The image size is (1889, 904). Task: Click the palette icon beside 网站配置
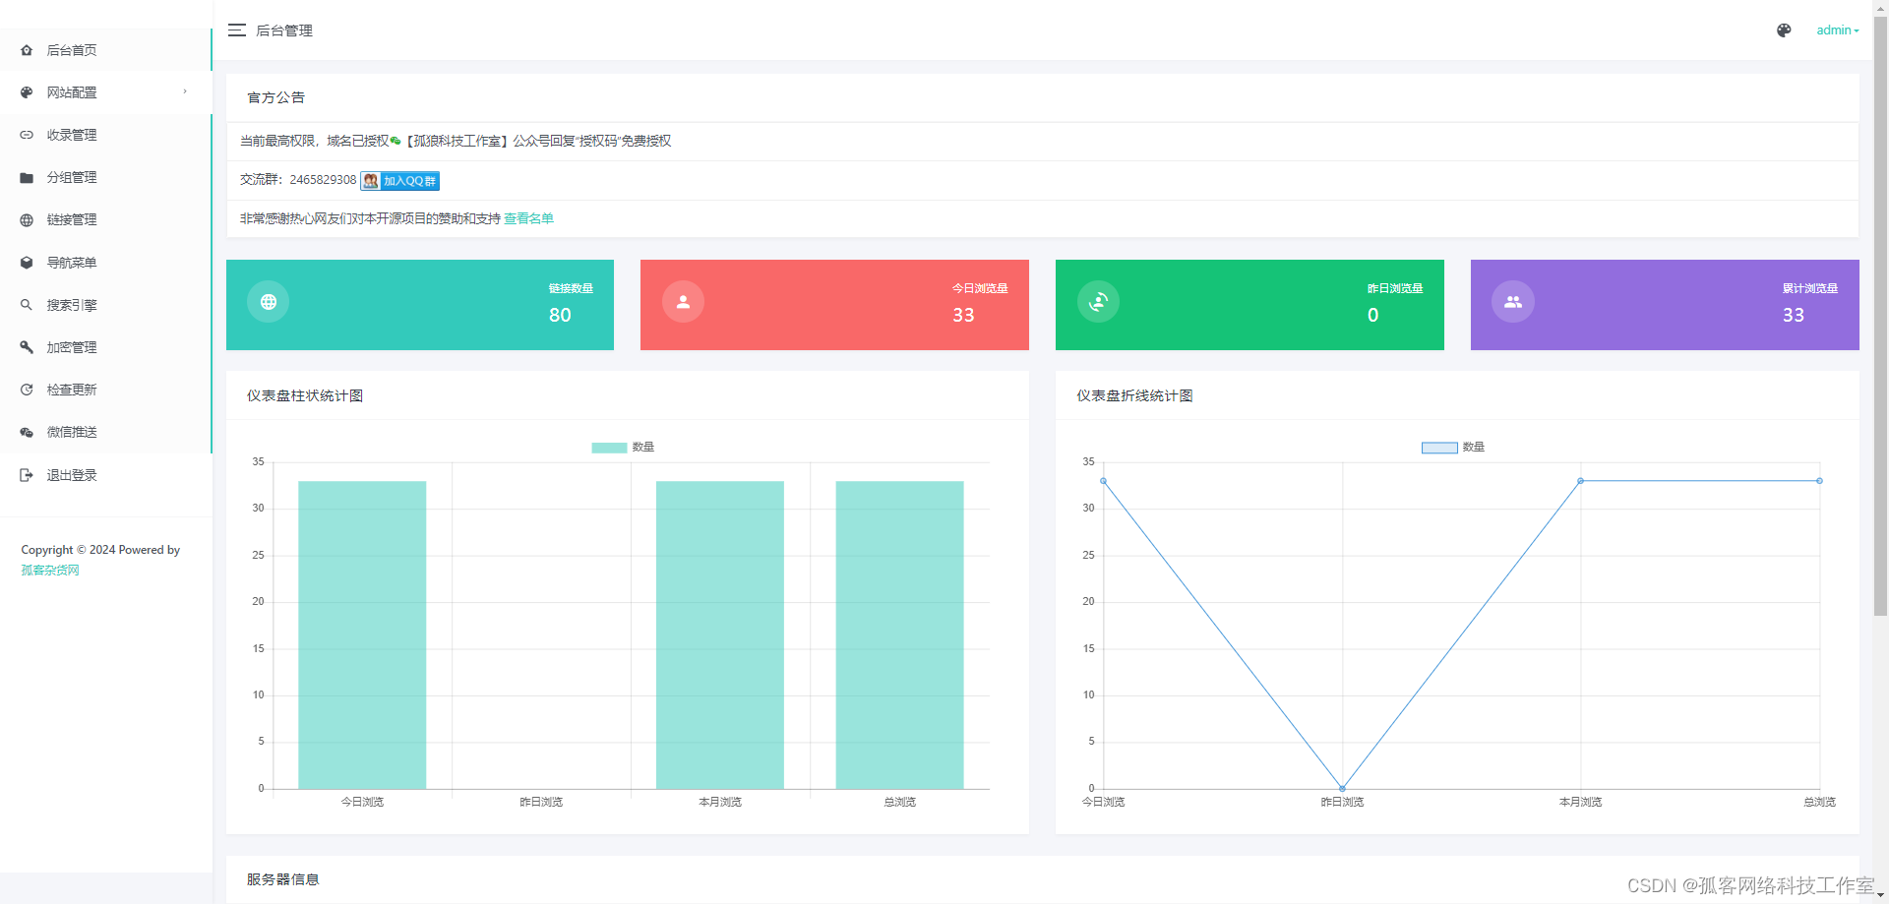(27, 92)
